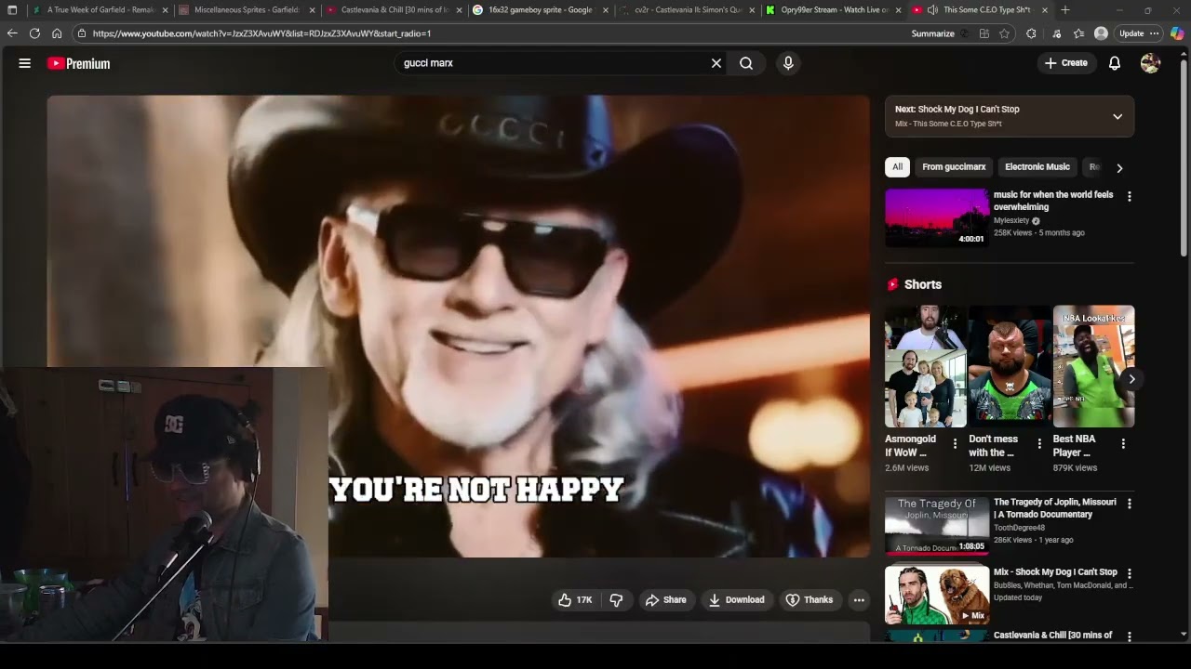The width and height of the screenshot is (1191, 669).
Task: Open the Asmongold short thumbnail
Action: [926, 366]
